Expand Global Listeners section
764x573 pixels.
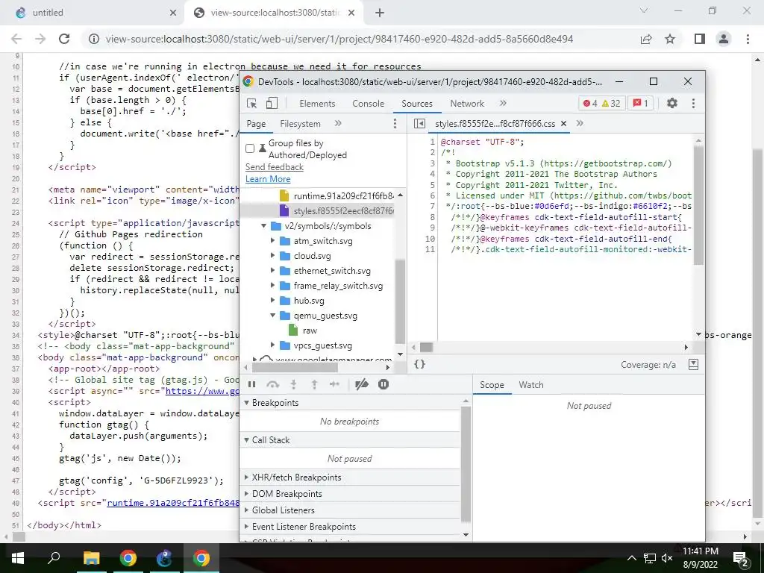pos(246,510)
